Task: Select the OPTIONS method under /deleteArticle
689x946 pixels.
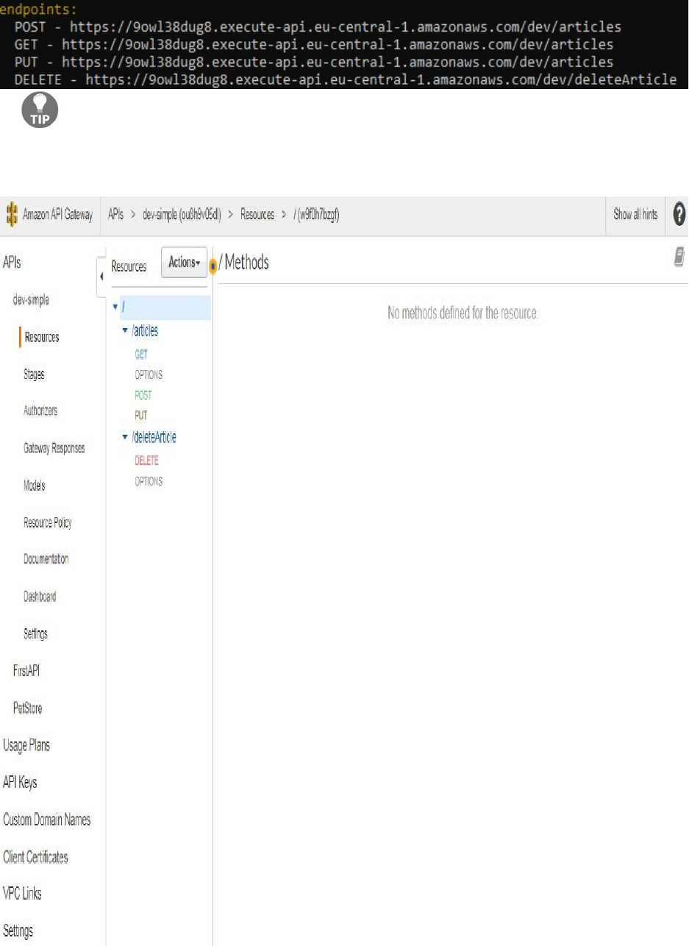Action: pyautogui.click(x=149, y=481)
